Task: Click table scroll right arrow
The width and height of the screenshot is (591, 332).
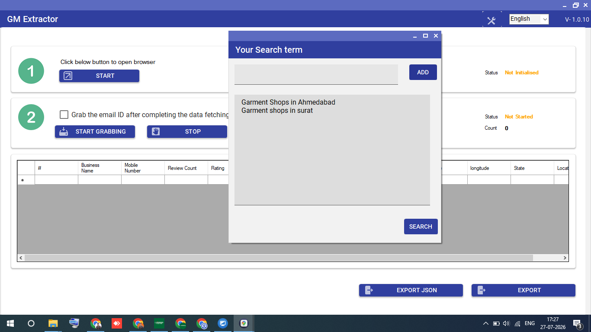Action: pos(565,258)
